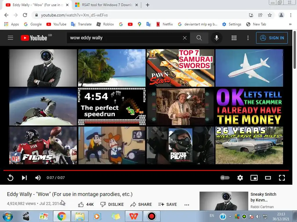Save video with the SAVE button
This screenshot has height=222, width=297.
[x=167, y=204]
